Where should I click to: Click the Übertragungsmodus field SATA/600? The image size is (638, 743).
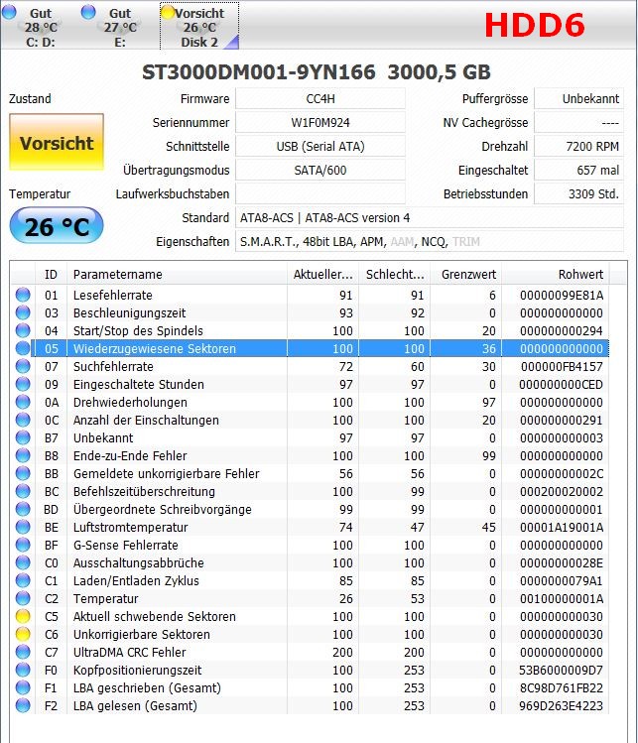point(320,170)
